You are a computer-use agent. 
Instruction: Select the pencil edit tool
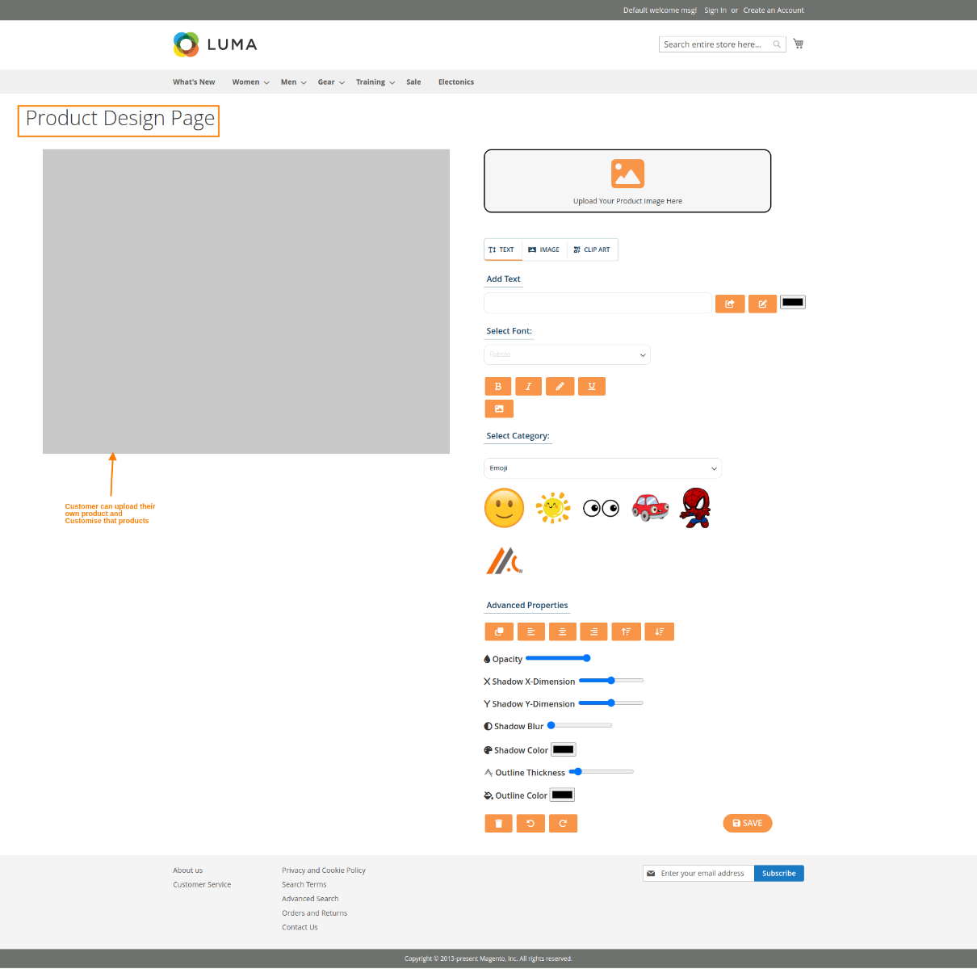point(560,386)
